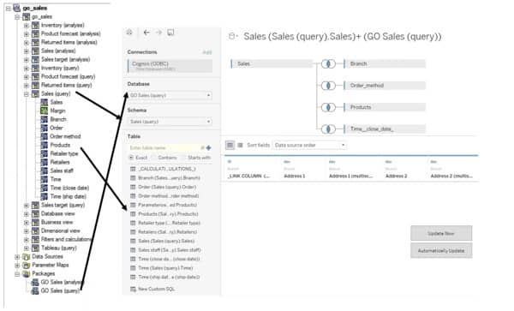The image size is (514, 311).
Task: Open join icon for Order_method table
Action: [328, 86]
